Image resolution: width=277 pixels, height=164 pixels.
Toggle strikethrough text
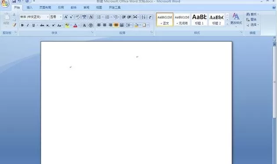point(42,25)
